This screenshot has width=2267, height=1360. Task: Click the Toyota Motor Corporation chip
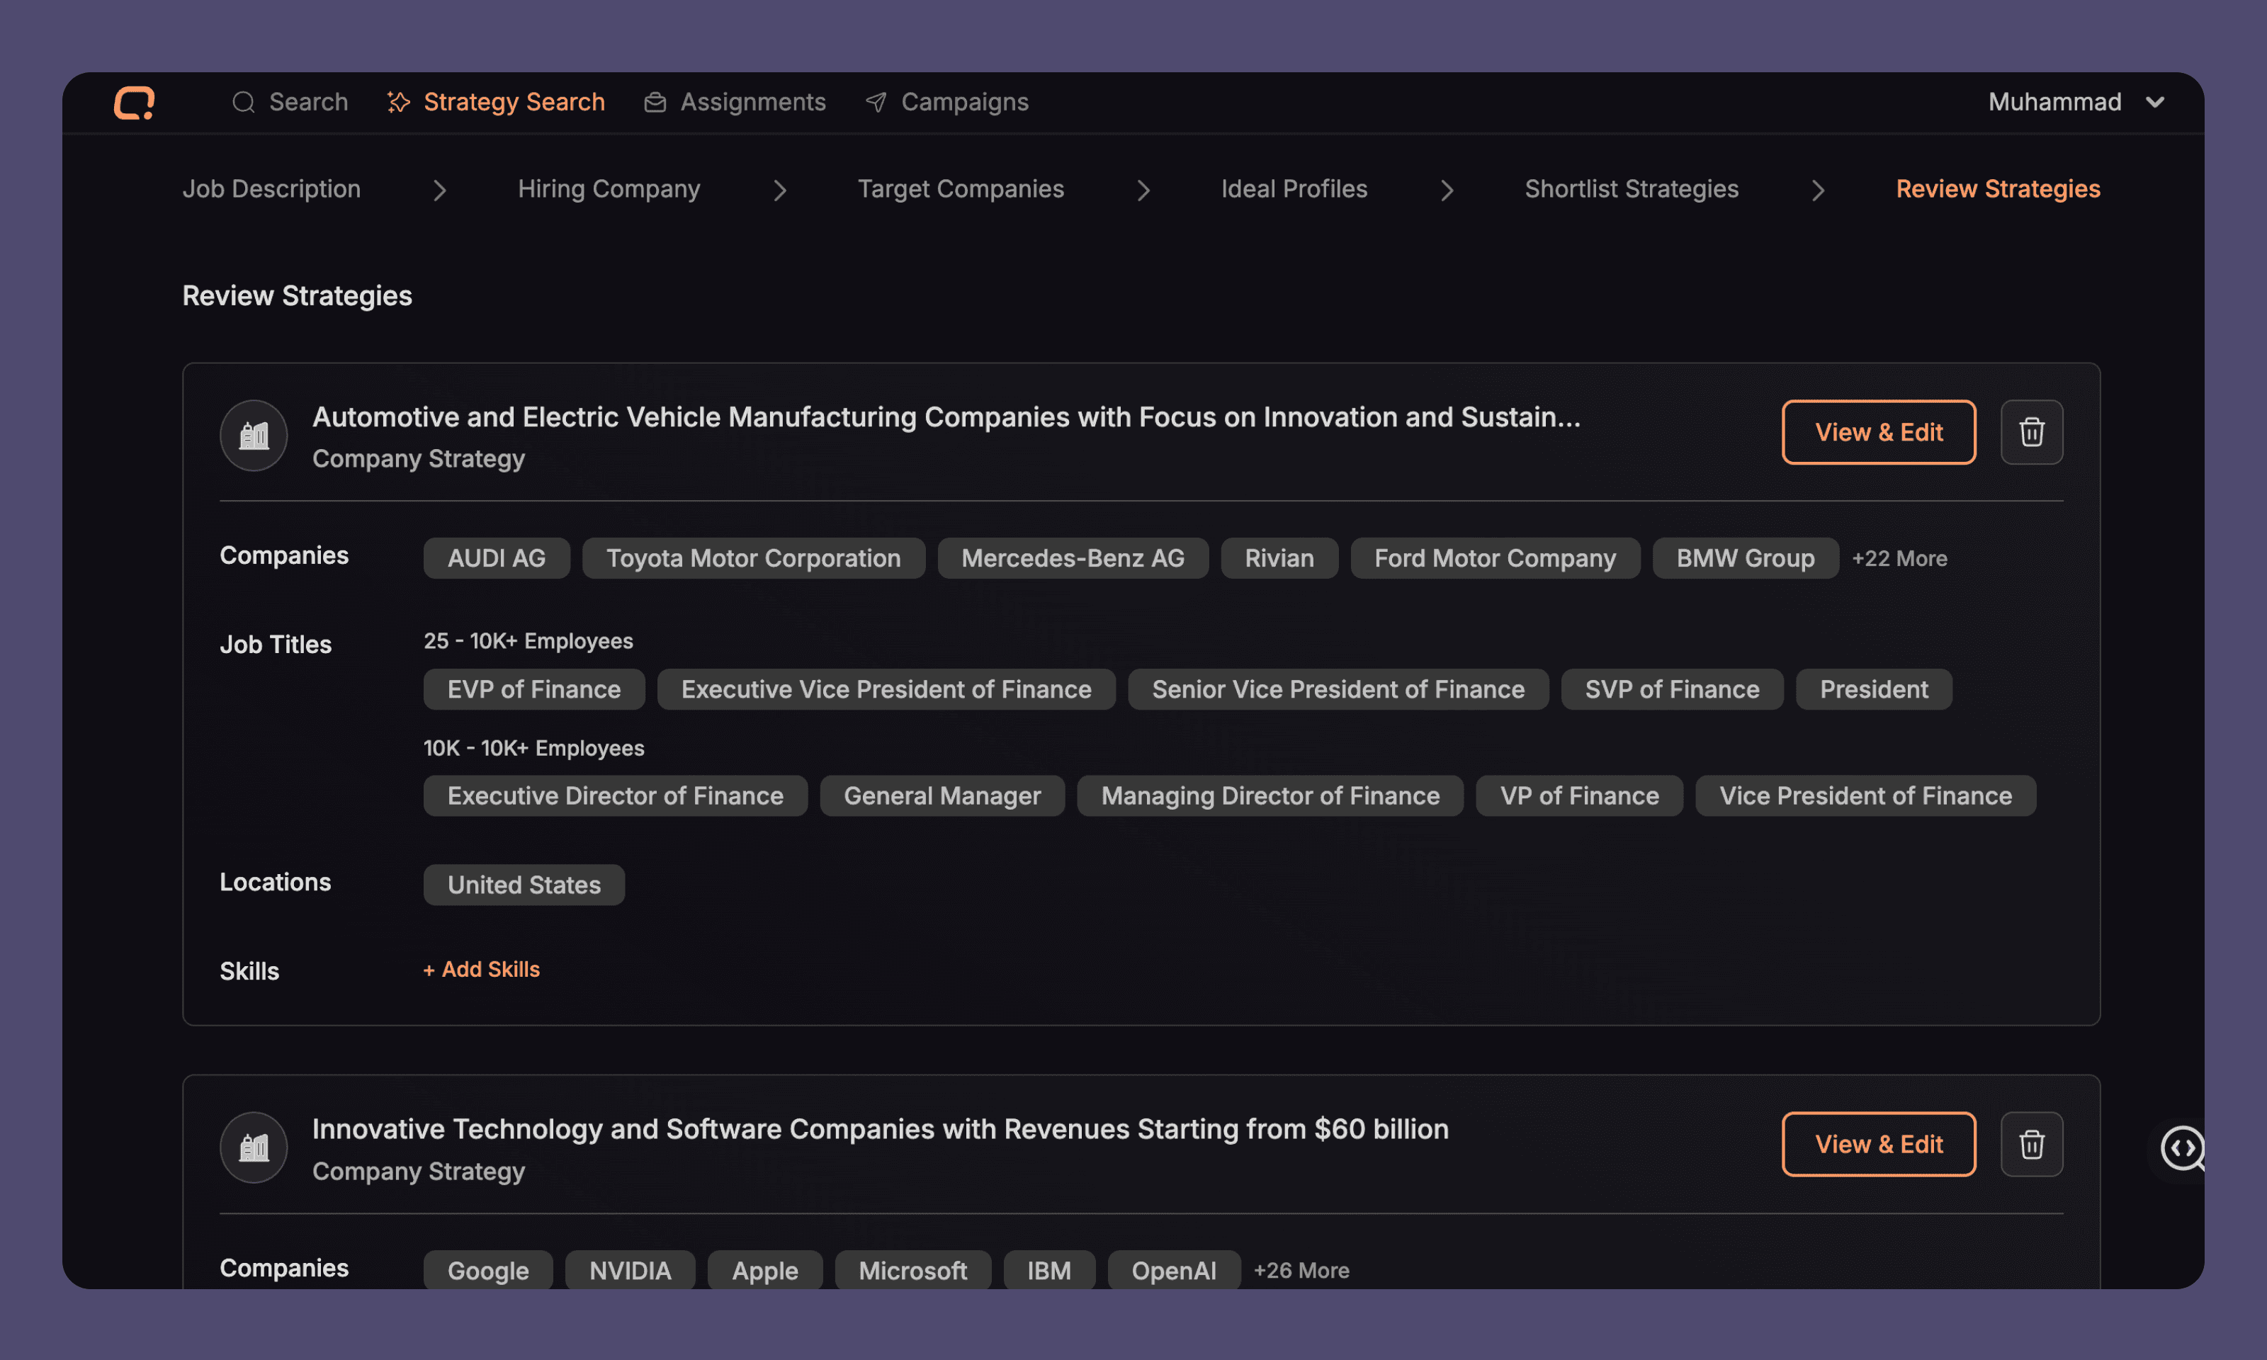(x=753, y=558)
